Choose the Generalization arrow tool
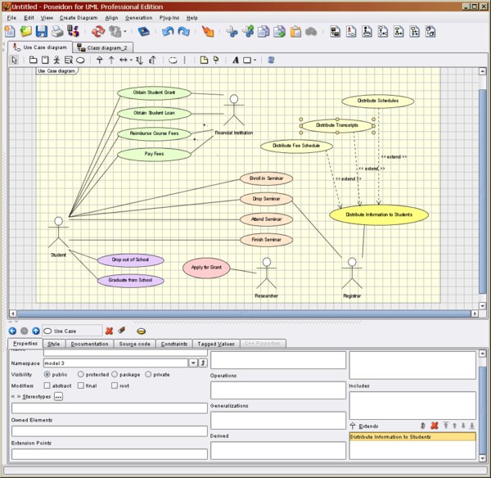Viewport: 491px width, 478px height. point(99,60)
